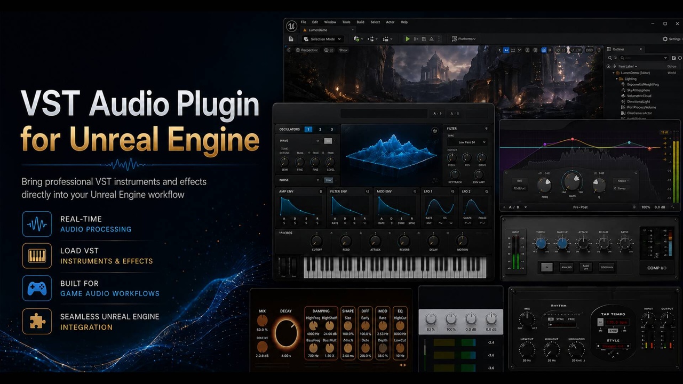Click the AMP ENV expand icon
The image size is (683, 384).
(321, 191)
